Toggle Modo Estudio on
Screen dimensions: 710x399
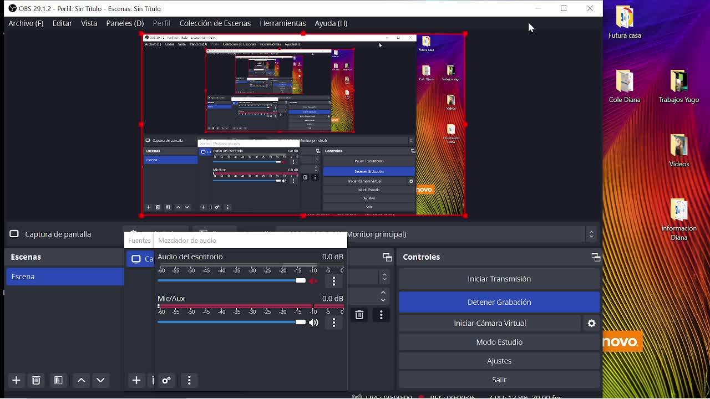tap(499, 342)
